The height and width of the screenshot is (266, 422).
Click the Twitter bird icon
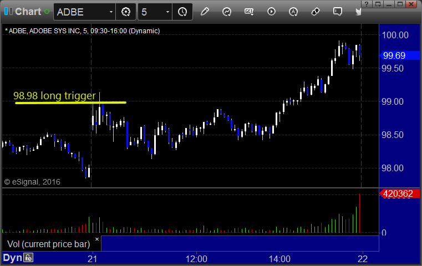tap(358, 12)
